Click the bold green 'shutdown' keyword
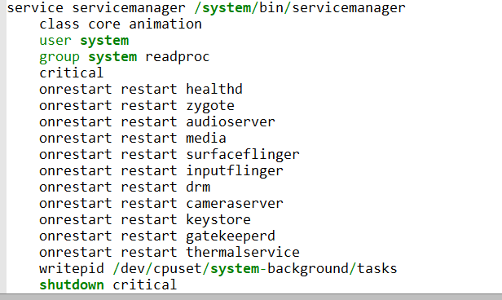This screenshot has width=502, height=300. (x=72, y=285)
